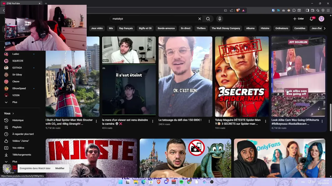This screenshot has width=332, height=186.
Task: Open options menu for Le tatouage du défi
Action: (x=209, y=121)
